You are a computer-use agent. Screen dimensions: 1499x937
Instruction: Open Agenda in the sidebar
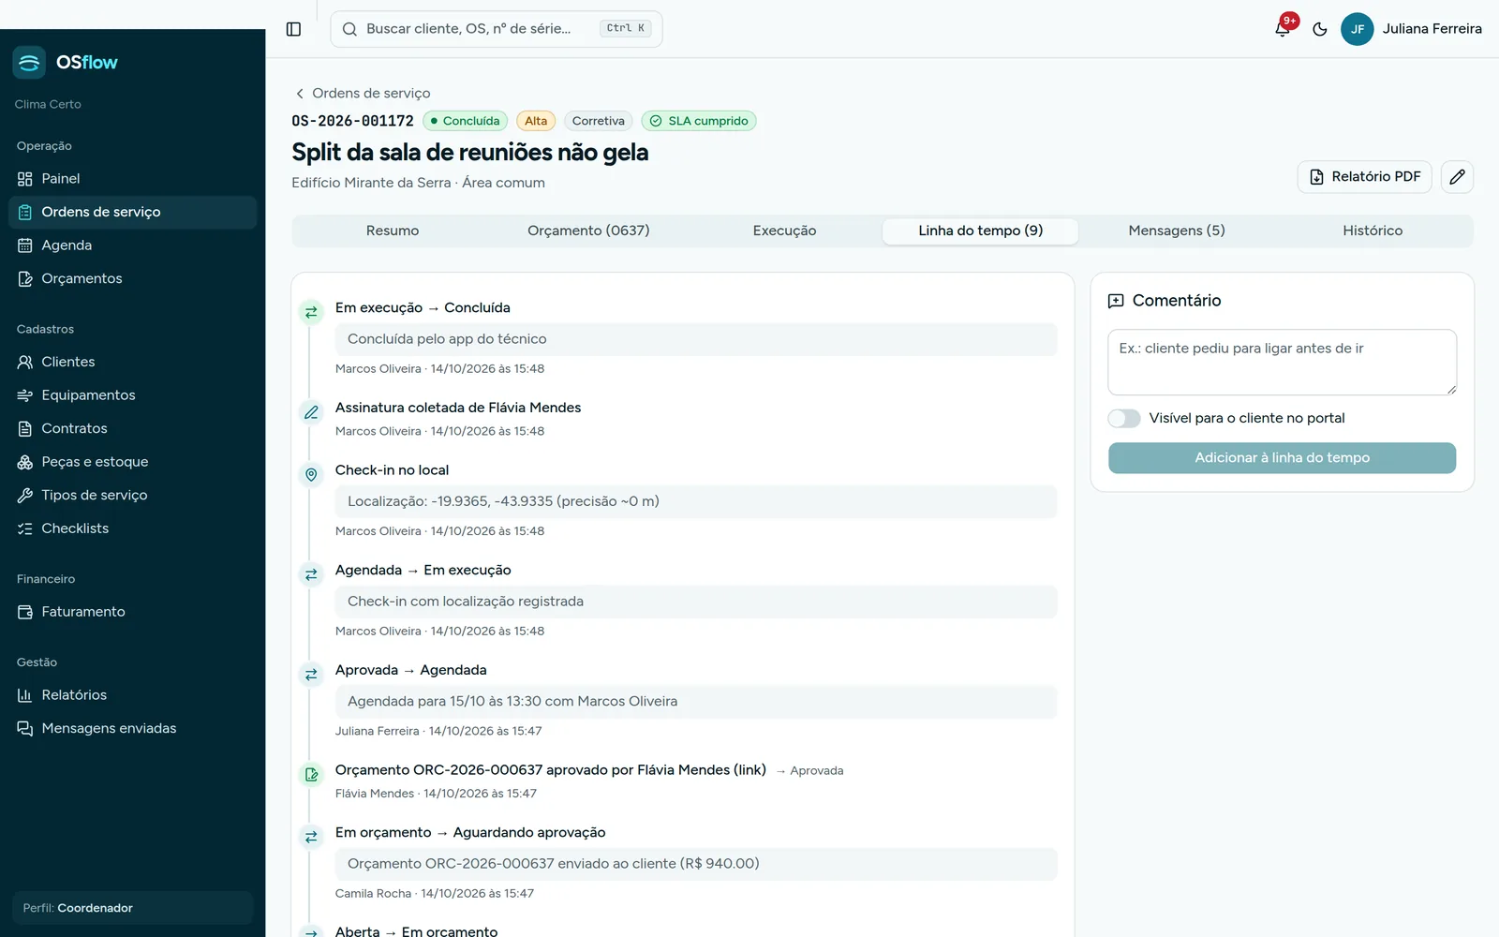click(132, 245)
